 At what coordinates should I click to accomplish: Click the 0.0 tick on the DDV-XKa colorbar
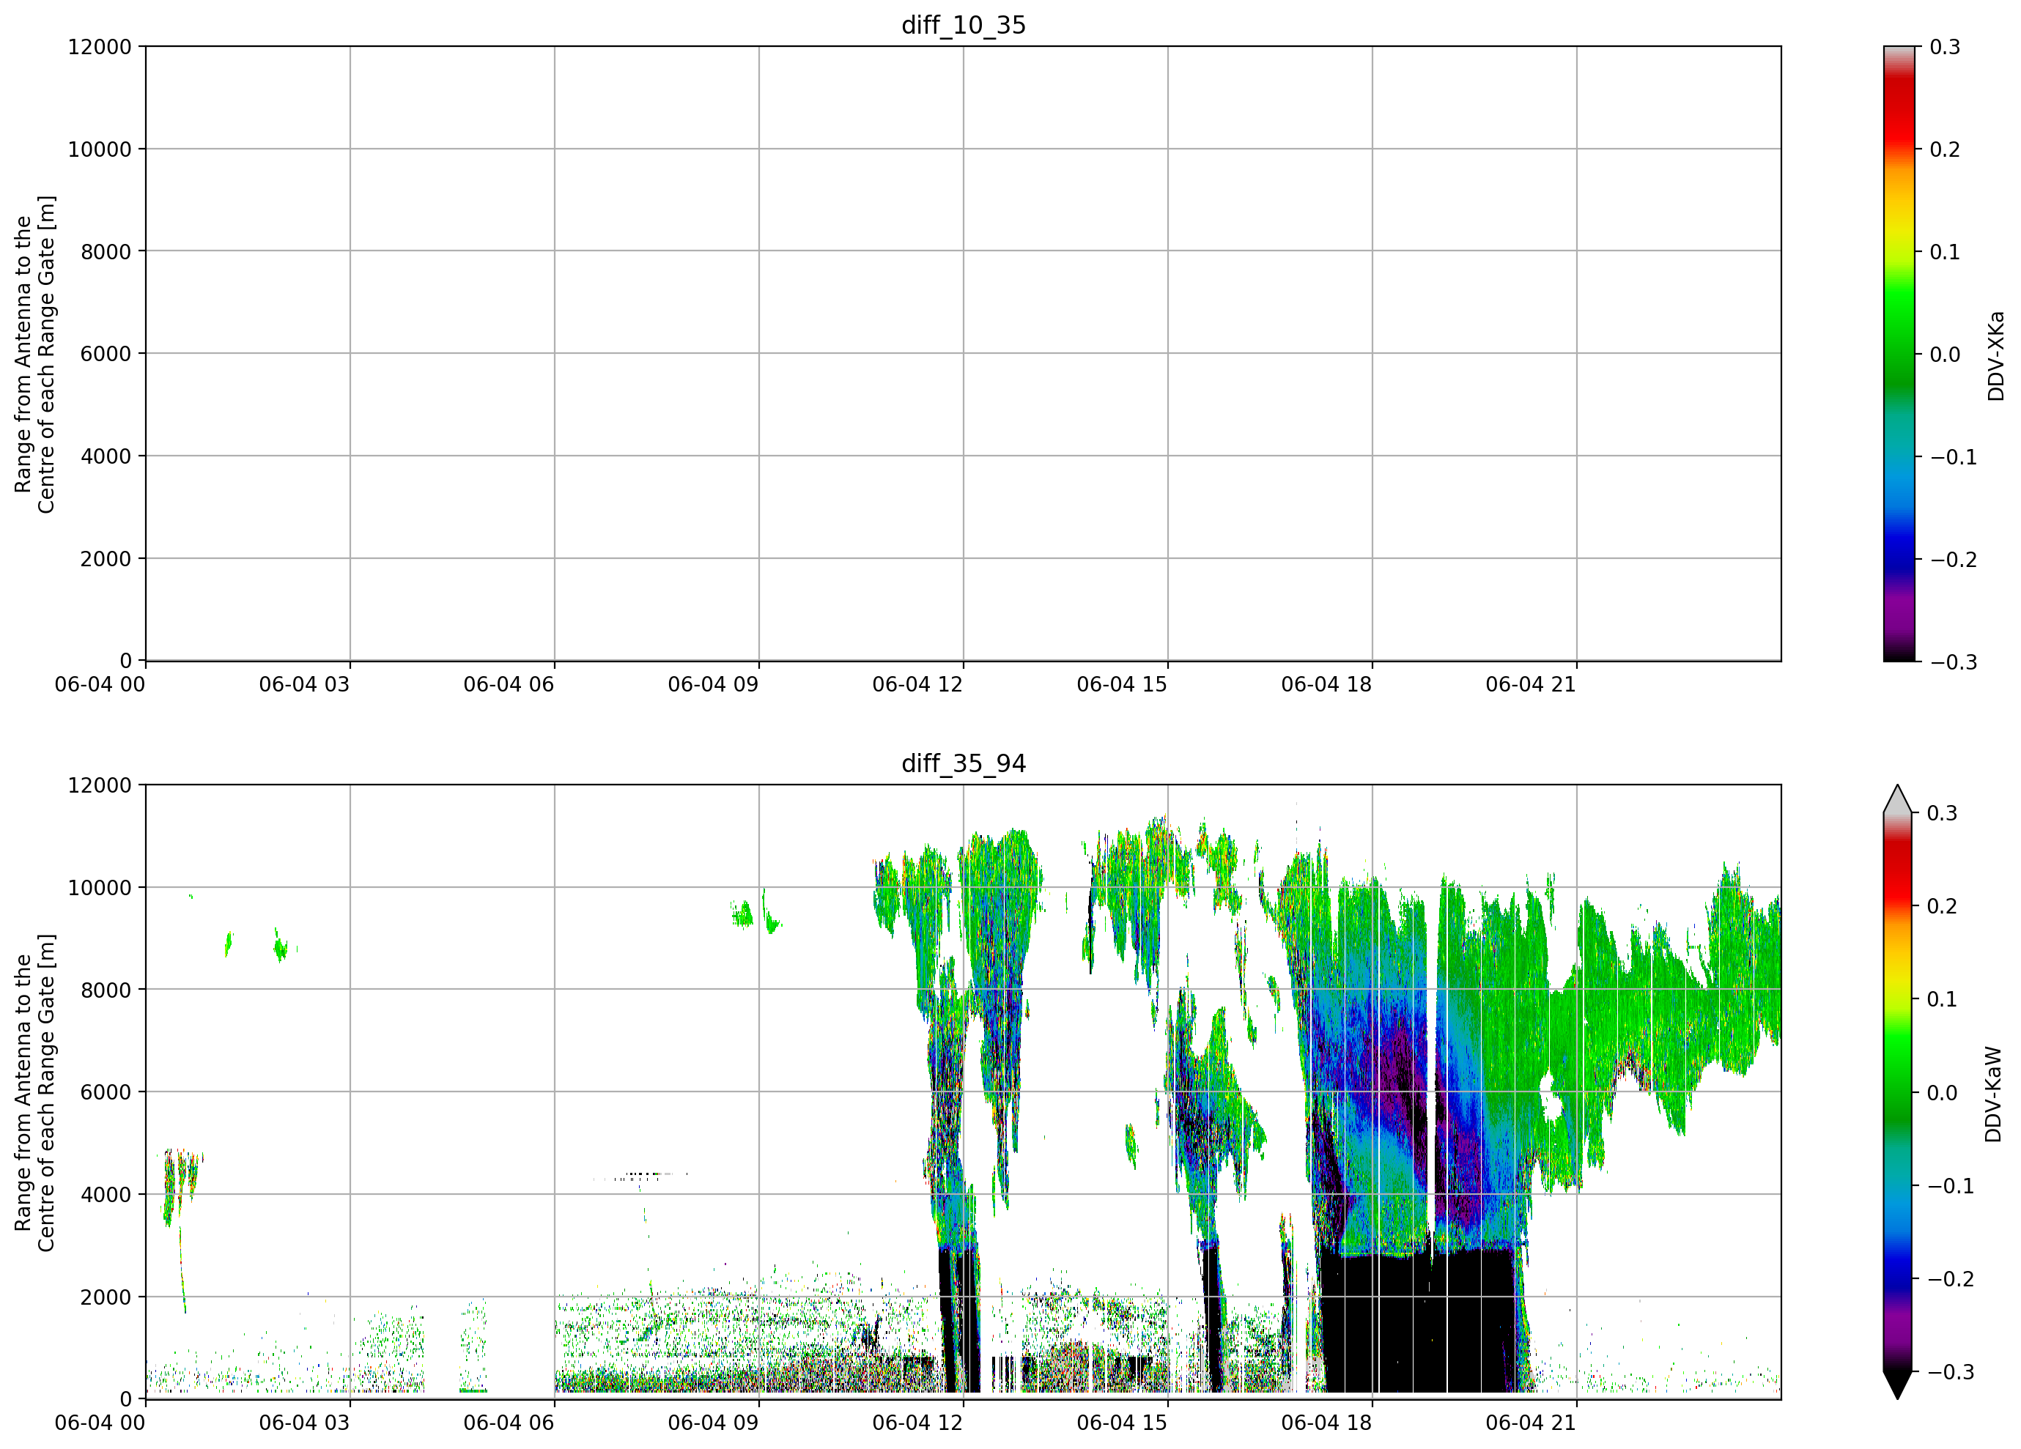point(1944,355)
